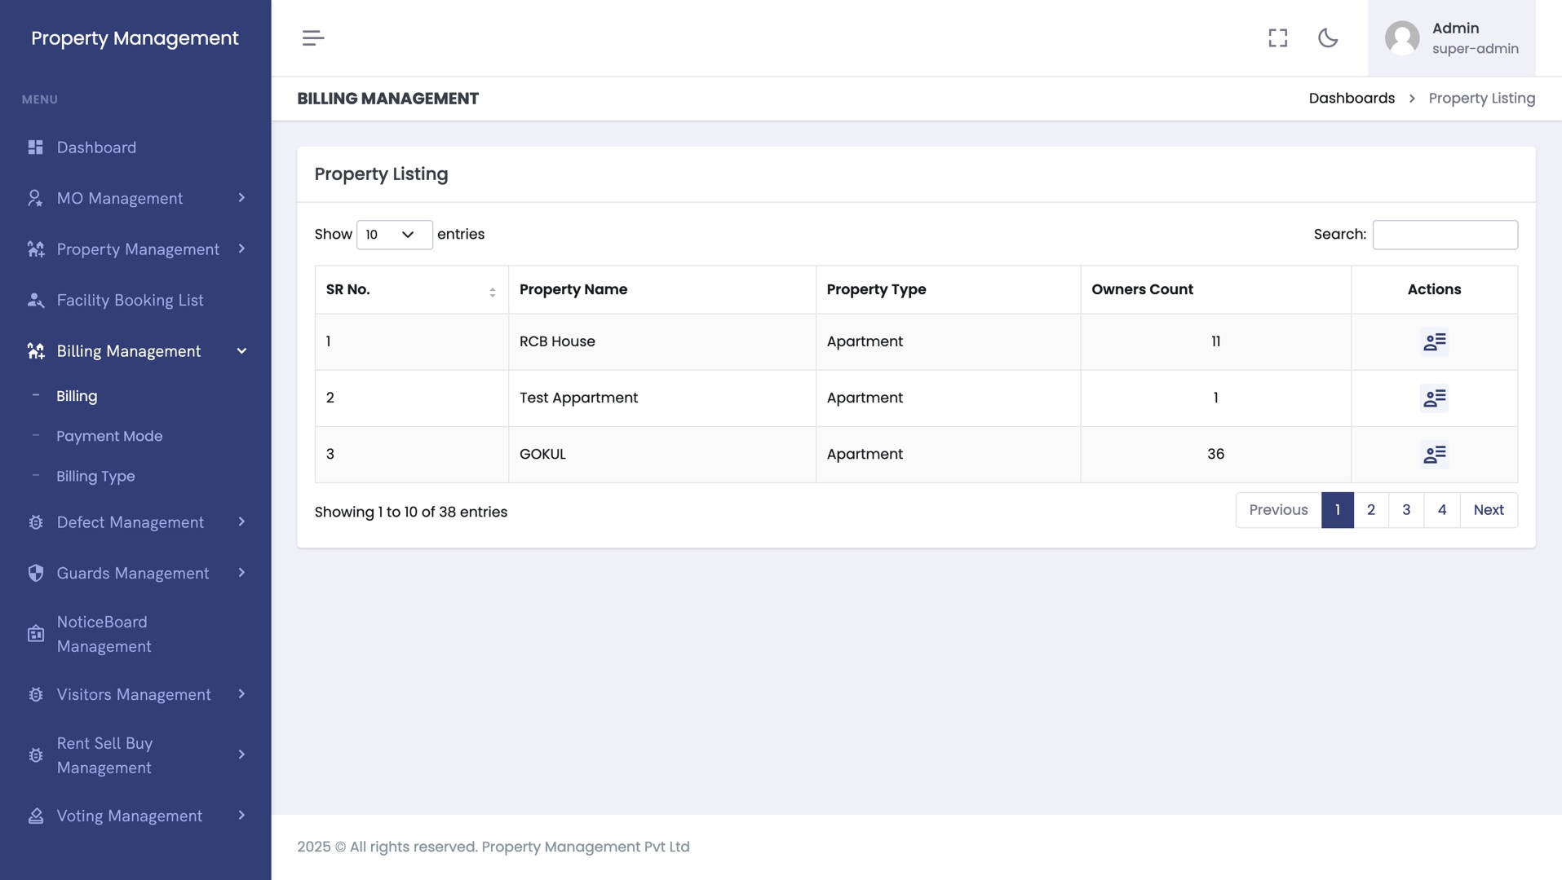Click the hamburger menu icon in header
The width and height of the screenshot is (1562, 880).
pyautogui.click(x=313, y=38)
